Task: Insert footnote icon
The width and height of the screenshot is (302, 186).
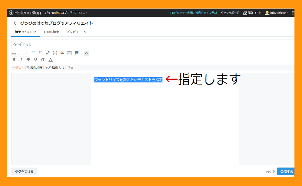Action: 77,53
